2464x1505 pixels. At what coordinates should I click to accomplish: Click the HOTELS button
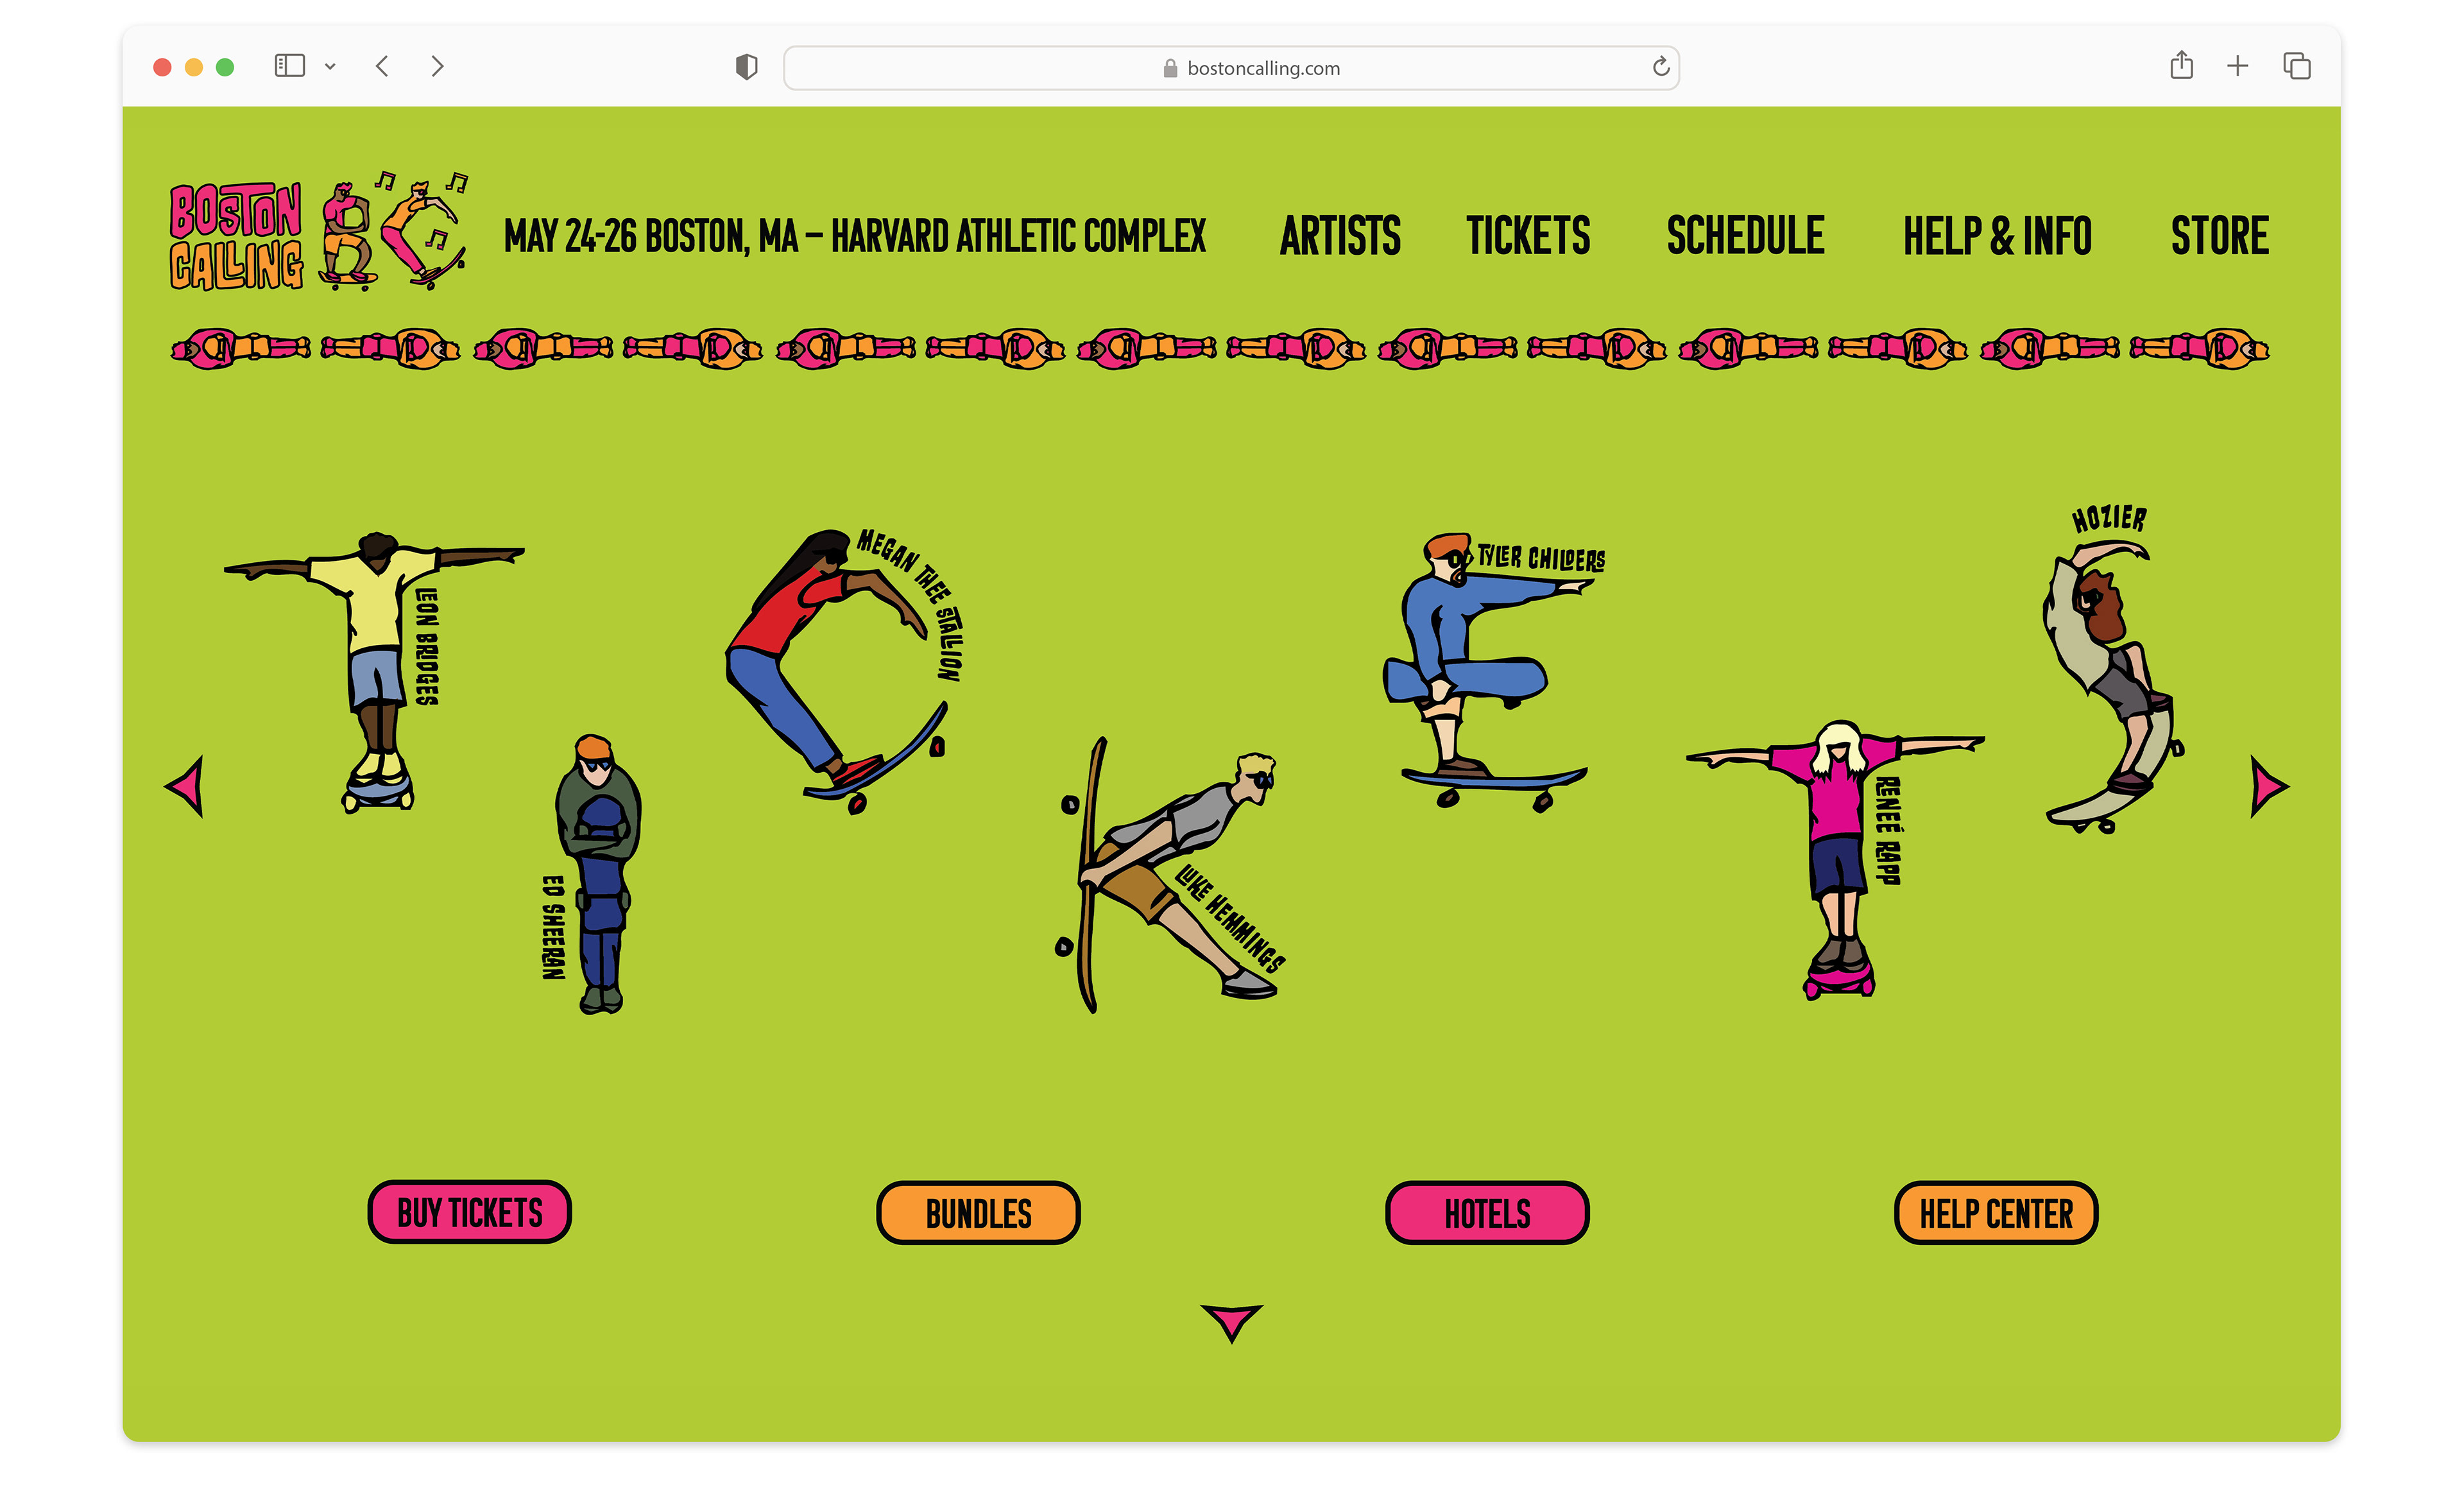[1487, 1213]
